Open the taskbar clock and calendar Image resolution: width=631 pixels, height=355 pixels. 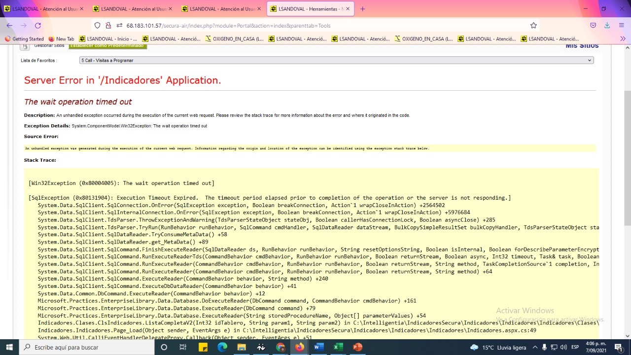596,347
